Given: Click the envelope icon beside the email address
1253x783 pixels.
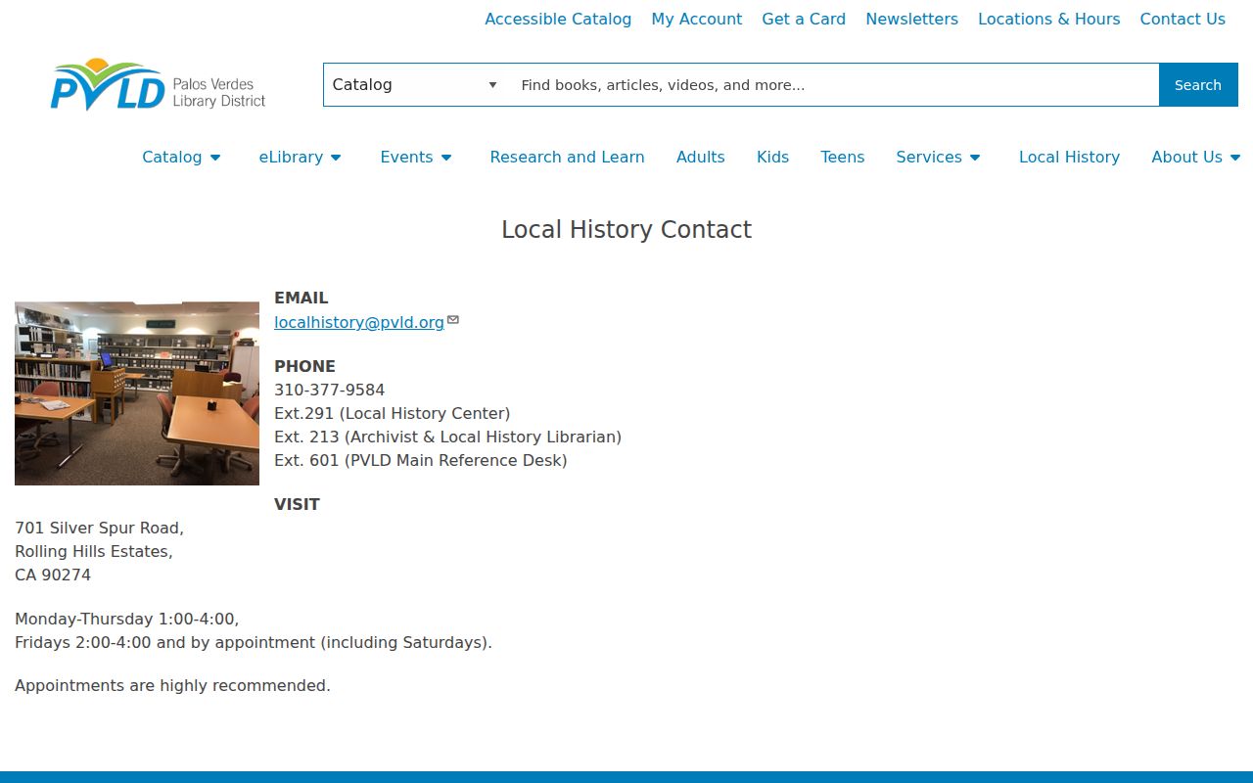Looking at the screenshot, I should 453,320.
